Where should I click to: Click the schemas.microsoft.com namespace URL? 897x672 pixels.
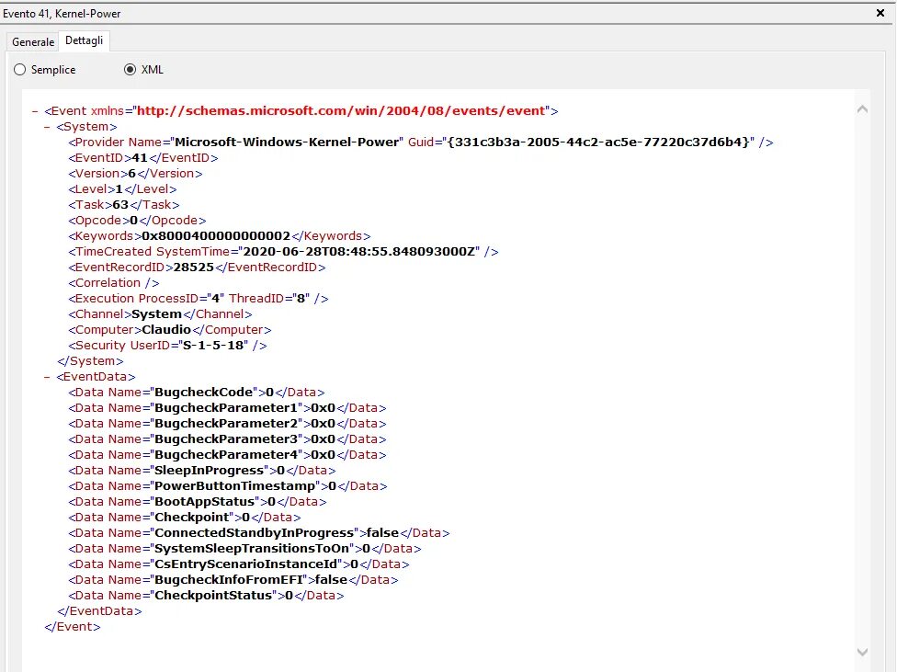pyautogui.click(x=341, y=111)
